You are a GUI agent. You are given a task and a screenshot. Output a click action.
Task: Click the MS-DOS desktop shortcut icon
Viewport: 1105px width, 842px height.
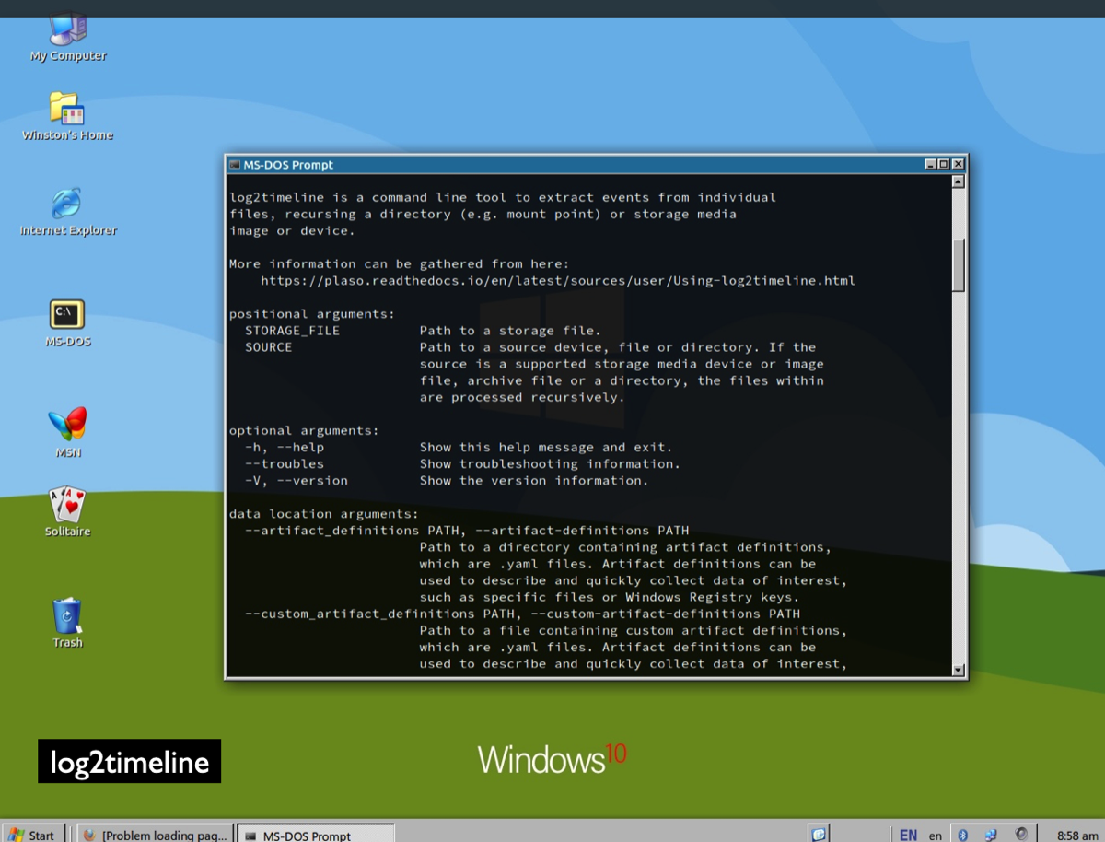[x=67, y=315]
